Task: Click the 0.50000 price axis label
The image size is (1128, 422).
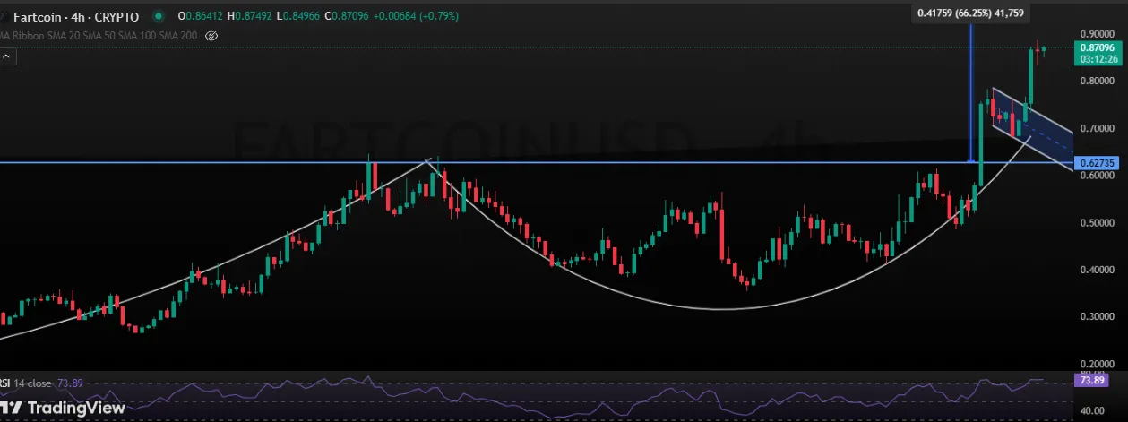Action: click(x=1096, y=222)
